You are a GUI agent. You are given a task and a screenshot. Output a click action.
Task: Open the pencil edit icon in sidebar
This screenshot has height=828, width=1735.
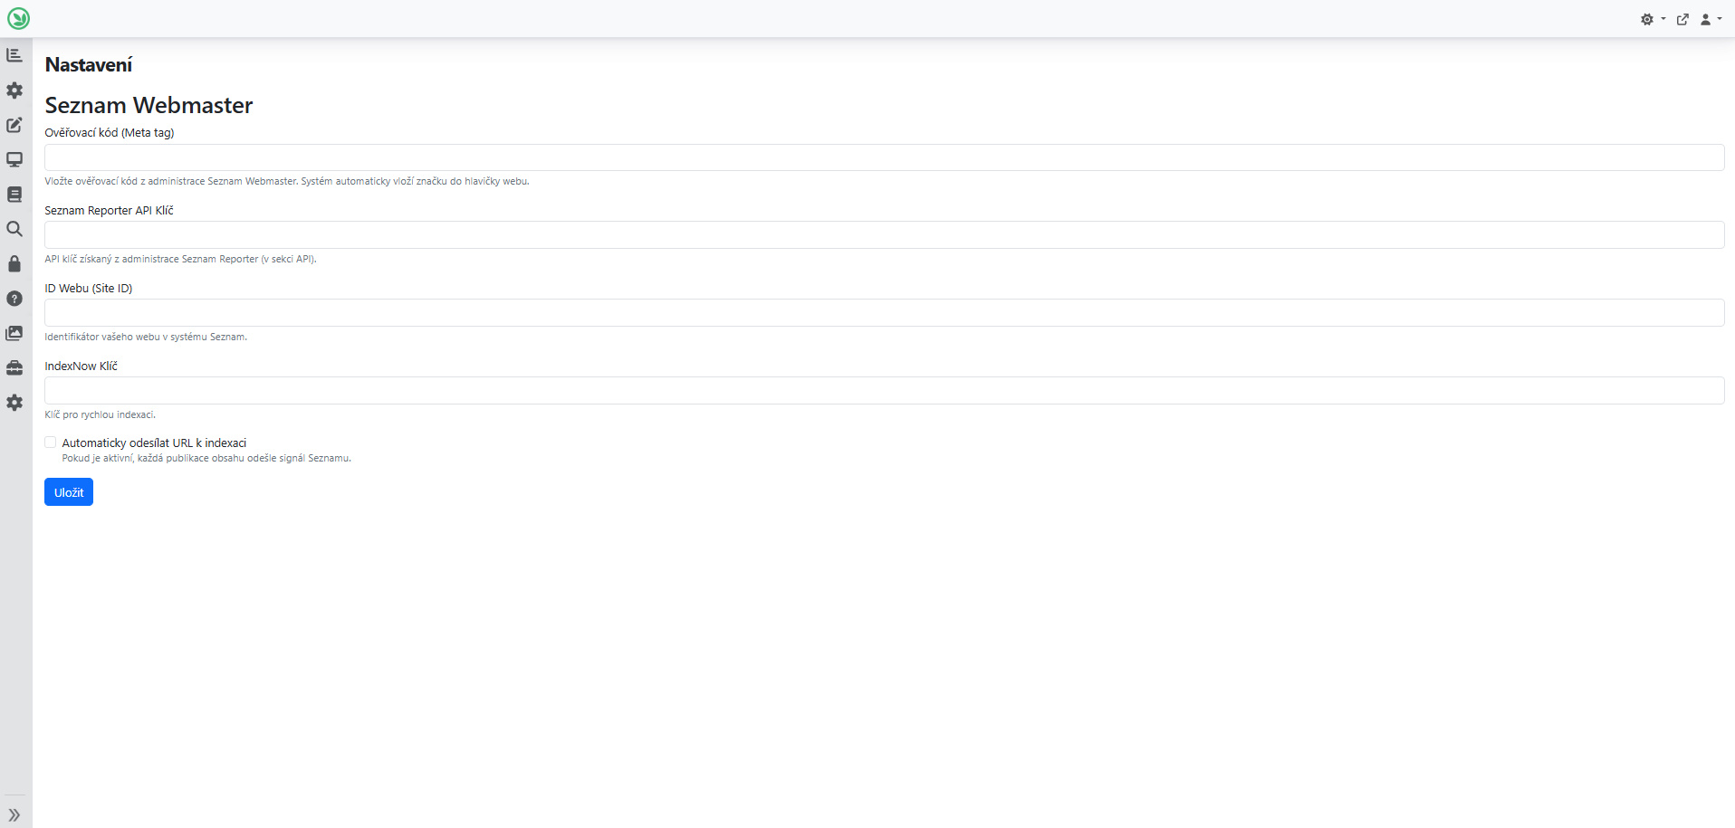pyautogui.click(x=14, y=125)
